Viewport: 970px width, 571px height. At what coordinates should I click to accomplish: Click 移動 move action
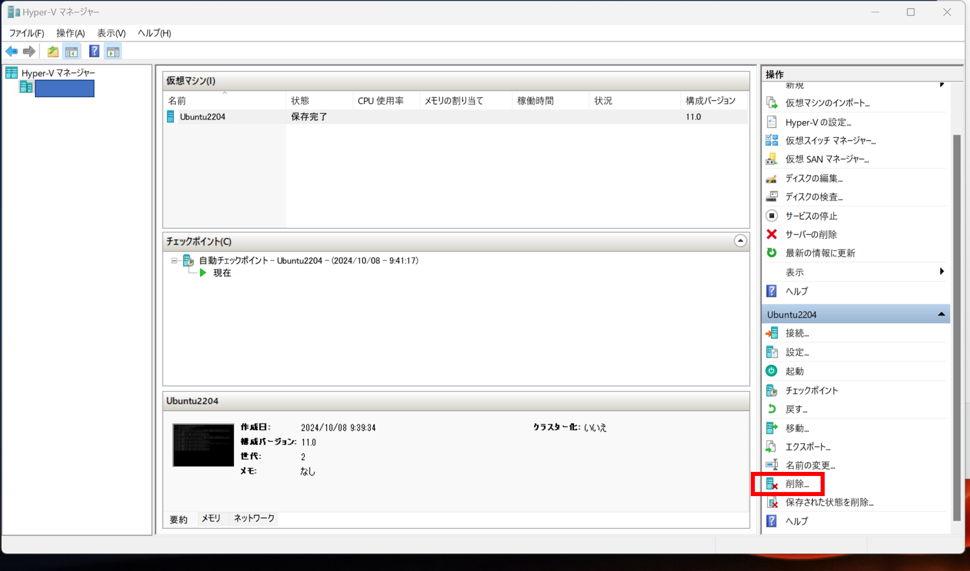[797, 428]
